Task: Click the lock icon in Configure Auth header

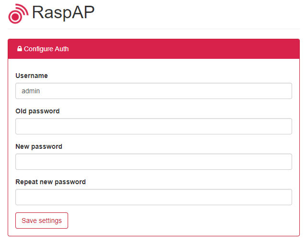Action: click(19, 49)
